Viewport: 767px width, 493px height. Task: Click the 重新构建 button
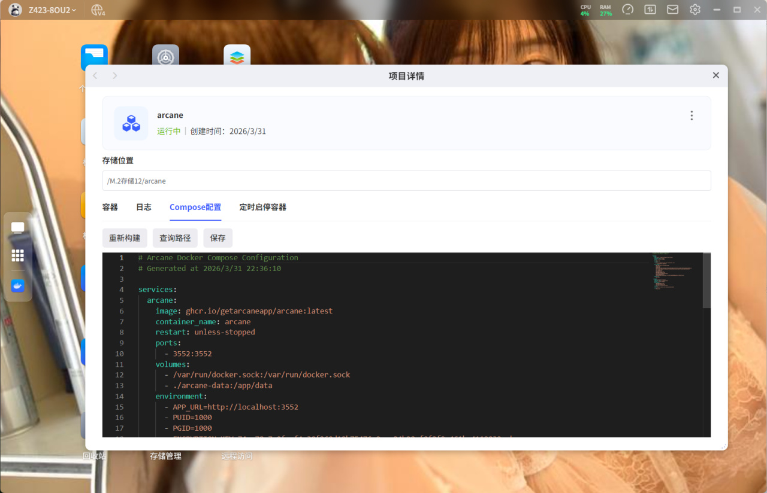coord(125,238)
